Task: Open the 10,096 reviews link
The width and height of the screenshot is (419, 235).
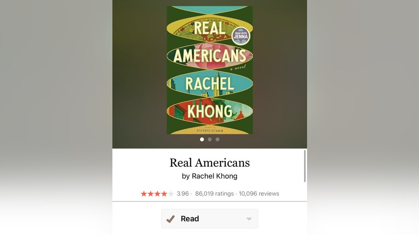Action: pyautogui.click(x=259, y=194)
